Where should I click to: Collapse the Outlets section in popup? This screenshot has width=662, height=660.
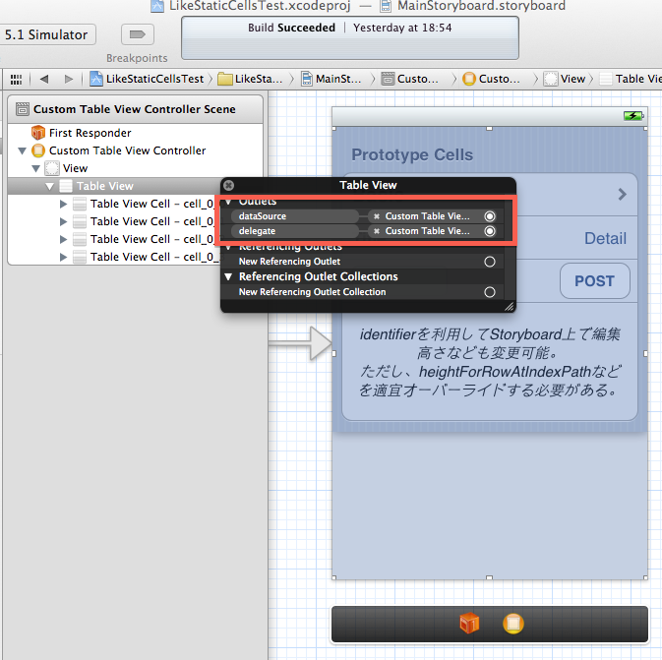pyautogui.click(x=228, y=203)
